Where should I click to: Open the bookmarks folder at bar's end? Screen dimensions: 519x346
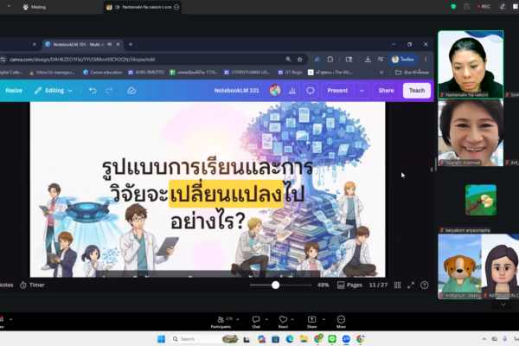412,72
